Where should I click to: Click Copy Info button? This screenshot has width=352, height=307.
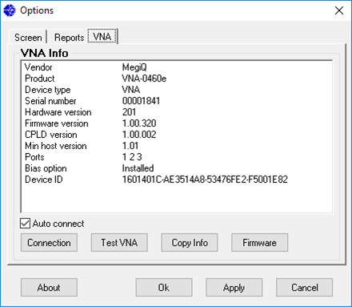pyautogui.click(x=190, y=243)
